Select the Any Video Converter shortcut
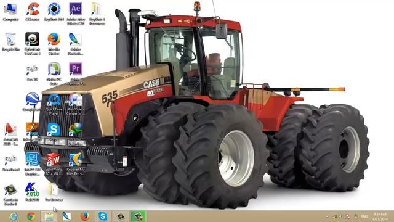The height and width of the screenshot is (222, 394). tap(75, 104)
